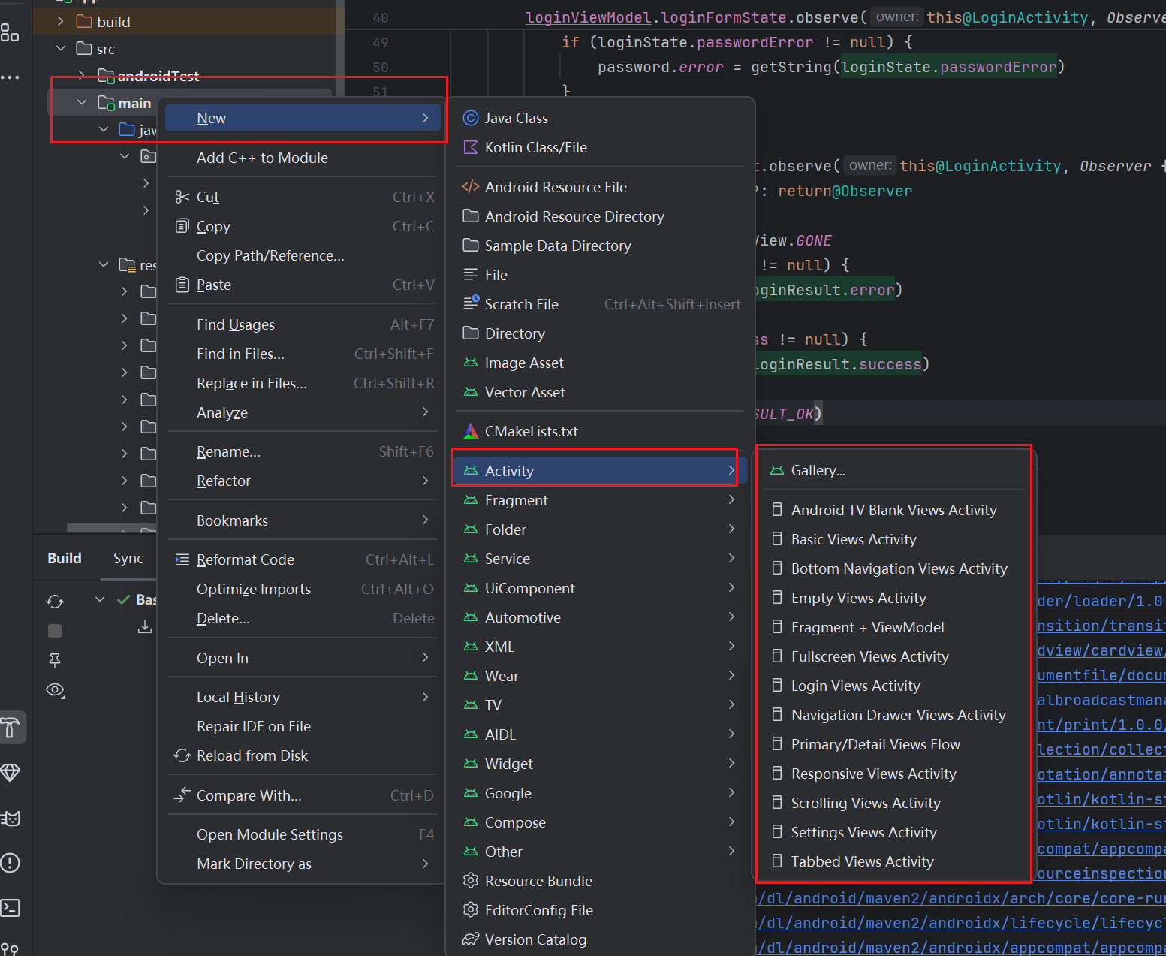
Task: Switch to the Sync tab
Action: tap(128, 558)
